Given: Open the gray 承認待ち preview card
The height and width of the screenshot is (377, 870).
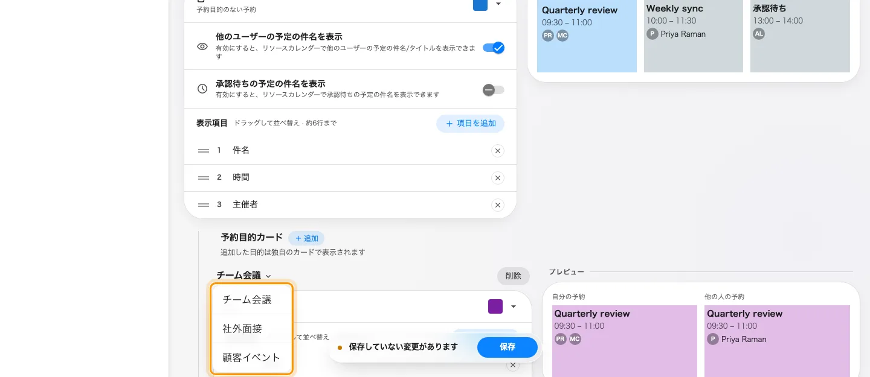Looking at the screenshot, I should (x=800, y=36).
